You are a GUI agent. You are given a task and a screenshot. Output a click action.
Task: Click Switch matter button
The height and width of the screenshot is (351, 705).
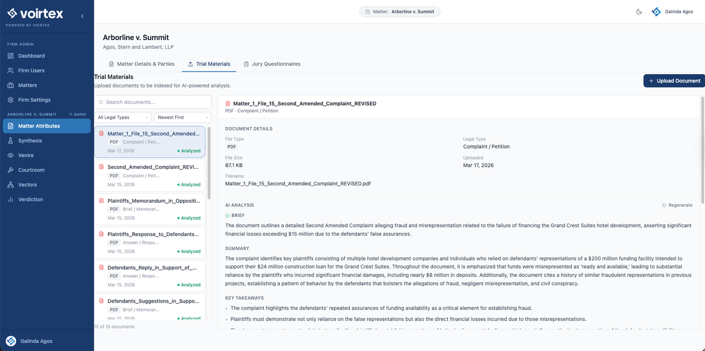(x=78, y=114)
